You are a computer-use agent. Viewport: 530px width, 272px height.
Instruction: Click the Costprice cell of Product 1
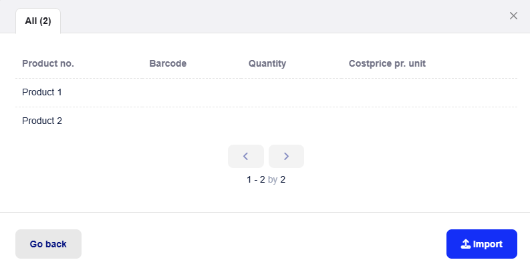click(430, 93)
